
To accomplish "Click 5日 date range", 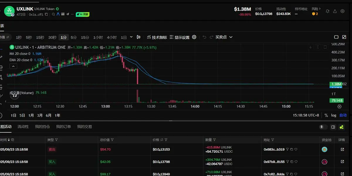I will click(x=22, y=115).
